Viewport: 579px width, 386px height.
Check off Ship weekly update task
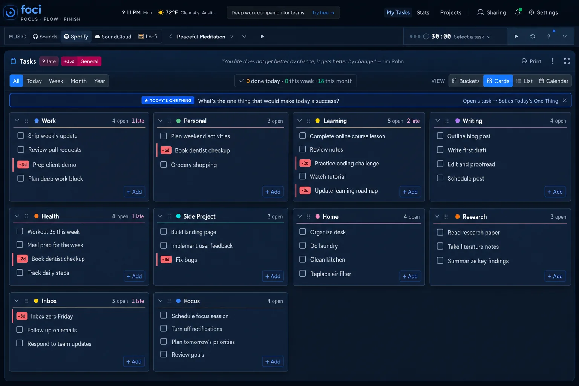pyautogui.click(x=21, y=136)
